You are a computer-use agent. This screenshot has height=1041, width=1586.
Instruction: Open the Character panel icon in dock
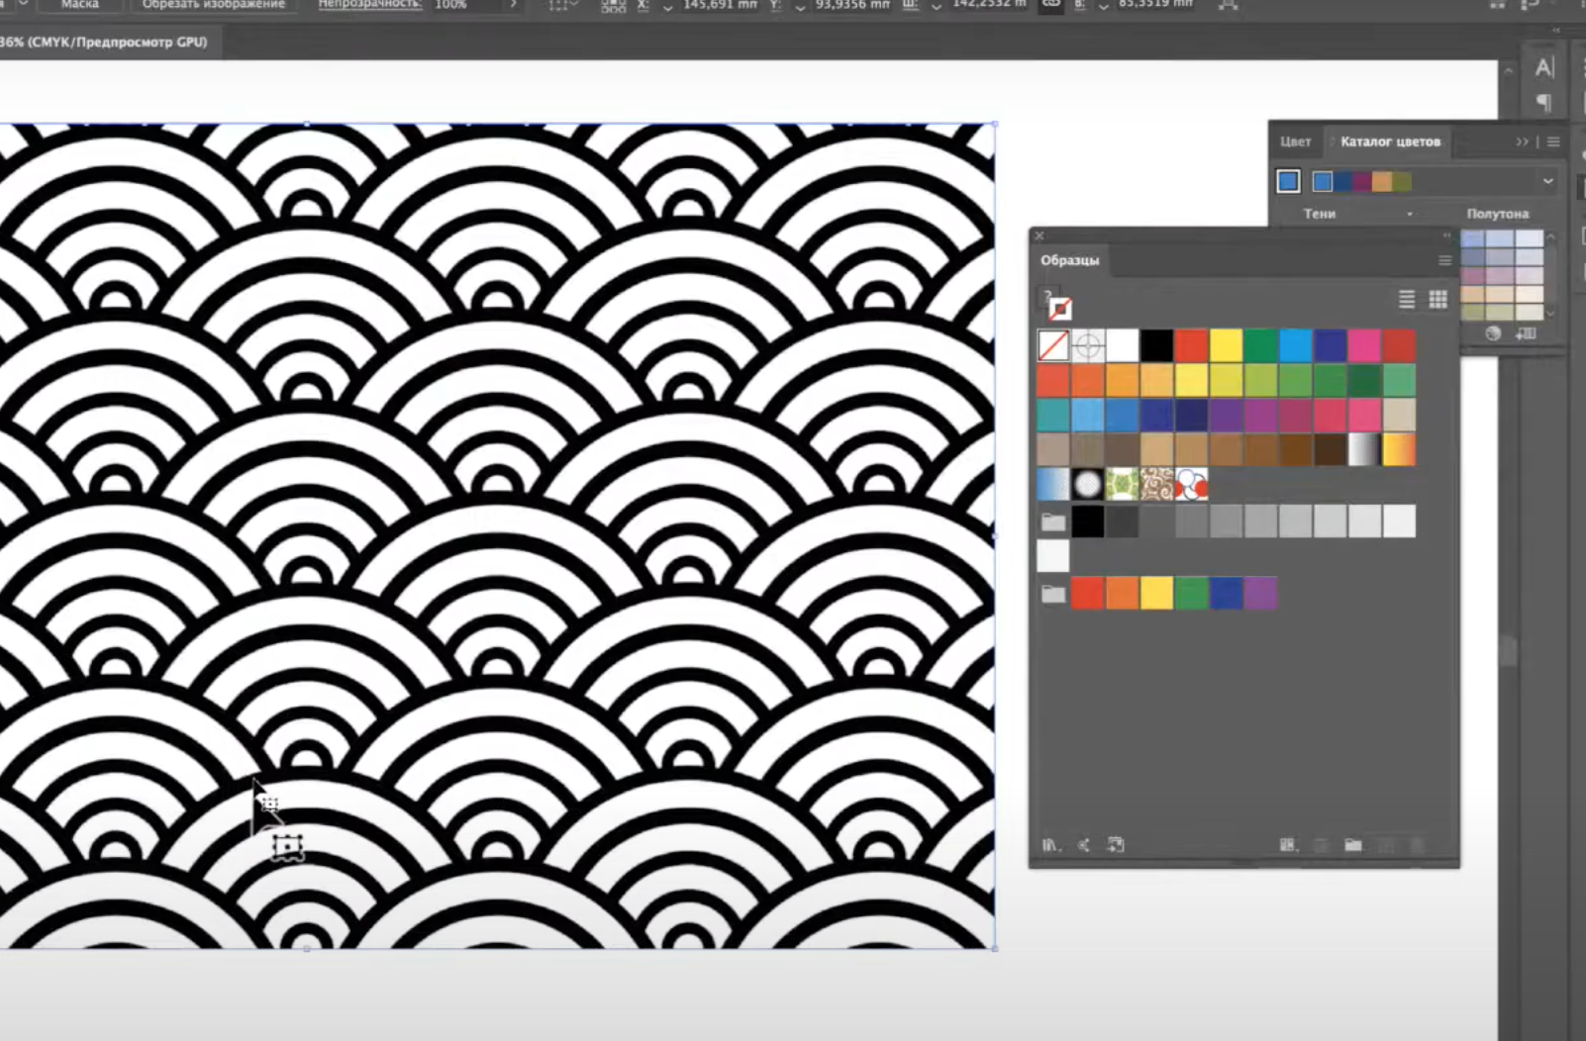click(1544, 67)
